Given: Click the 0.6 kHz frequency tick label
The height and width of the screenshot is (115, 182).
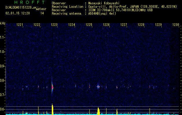Looking at the screenshot, I should coord(3,109).
